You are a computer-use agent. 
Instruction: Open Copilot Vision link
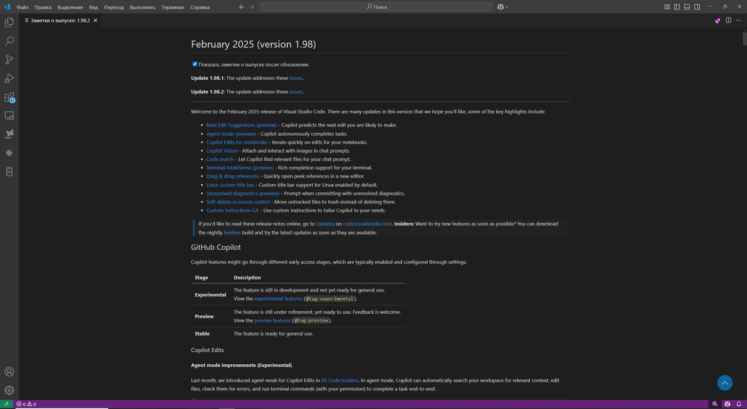222,151
